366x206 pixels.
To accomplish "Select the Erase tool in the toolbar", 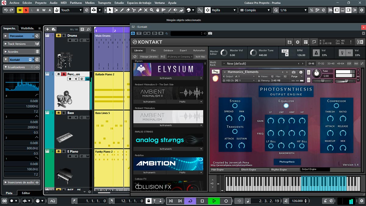I will coord(128,10).
